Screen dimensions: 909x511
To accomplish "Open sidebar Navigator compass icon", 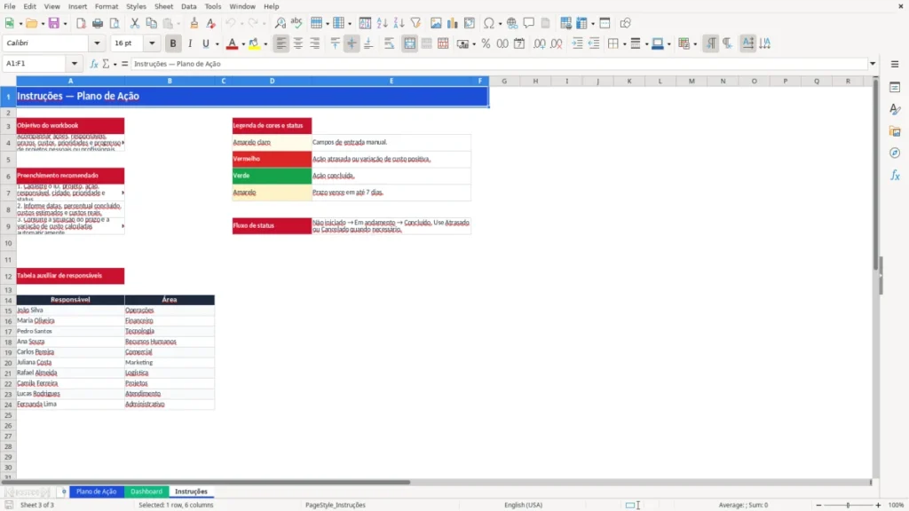I will pos(895,153).
